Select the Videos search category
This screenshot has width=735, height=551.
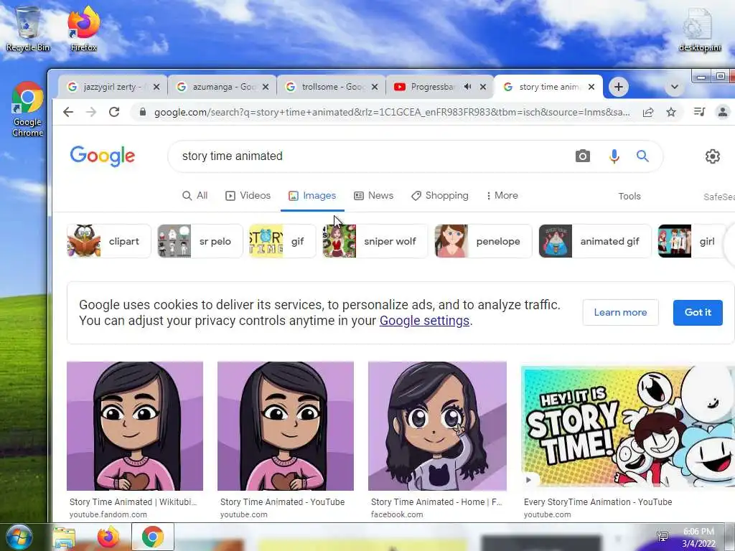tap(248, 195)
